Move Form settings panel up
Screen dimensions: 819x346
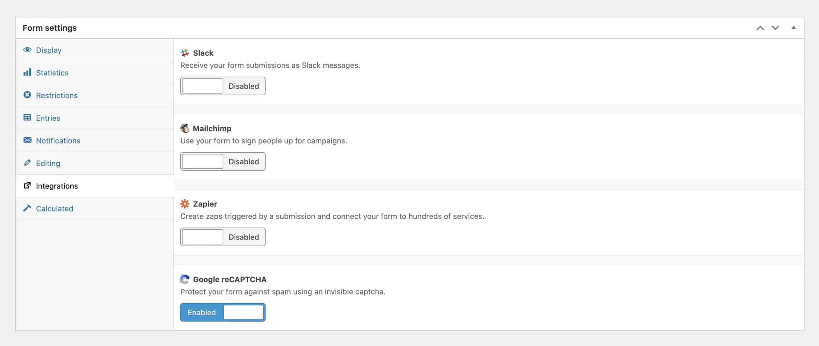click(x=760, y=28)
